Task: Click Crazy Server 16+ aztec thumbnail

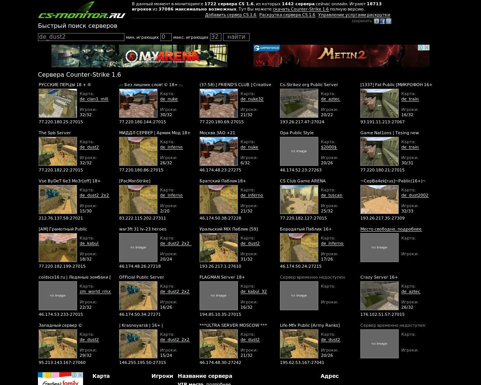Action: 380,296
